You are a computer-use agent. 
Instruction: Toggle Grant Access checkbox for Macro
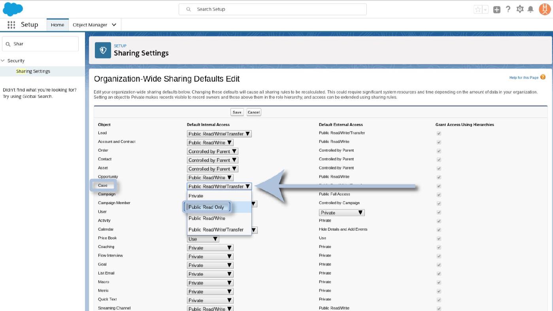click(439, 283)
